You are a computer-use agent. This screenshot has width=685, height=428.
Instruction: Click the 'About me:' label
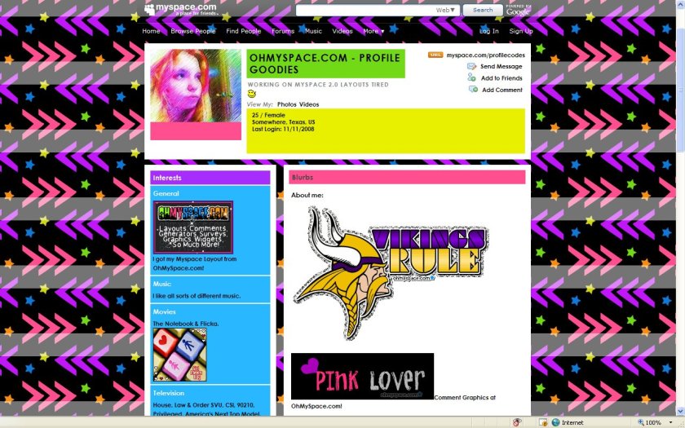[307, 195]
